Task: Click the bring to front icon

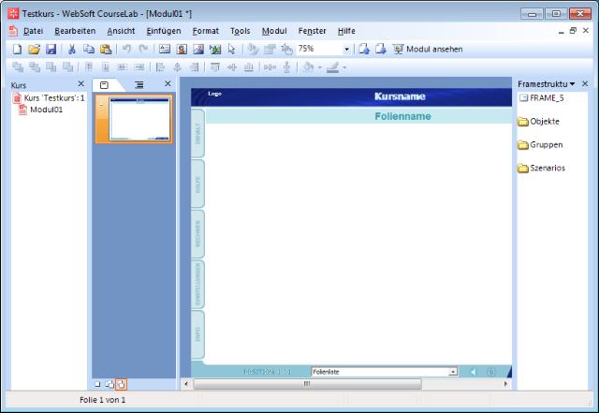Action: coord(18,67)
